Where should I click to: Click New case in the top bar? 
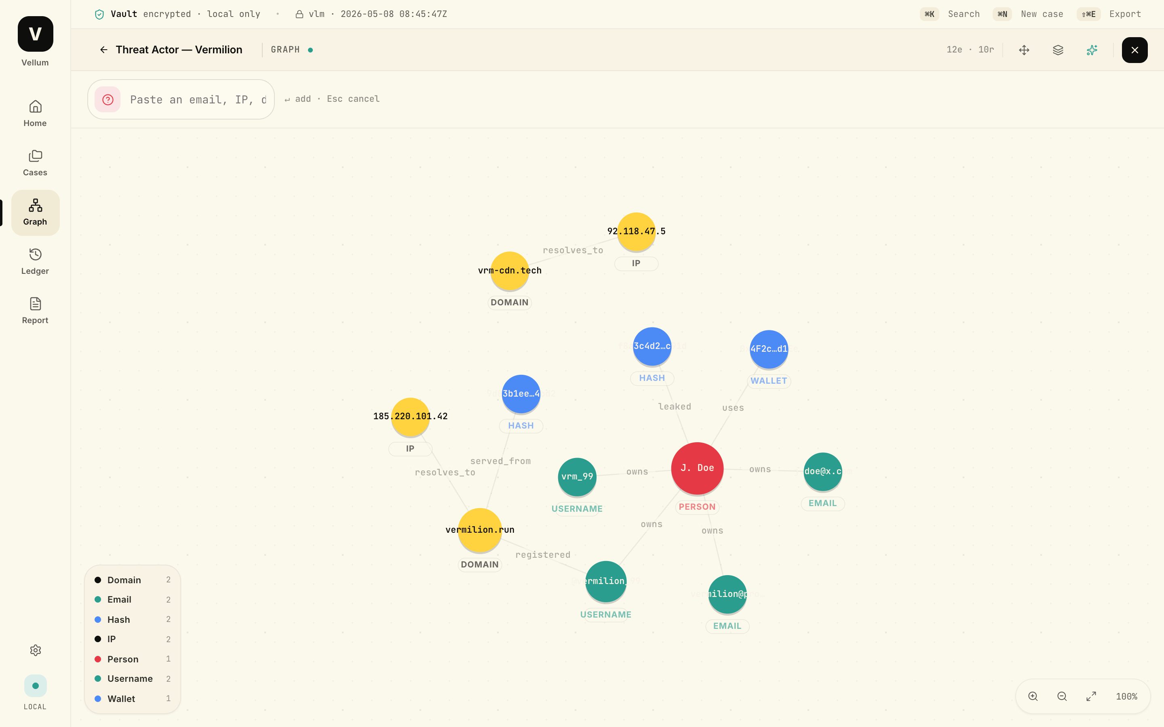point(1028,14)
